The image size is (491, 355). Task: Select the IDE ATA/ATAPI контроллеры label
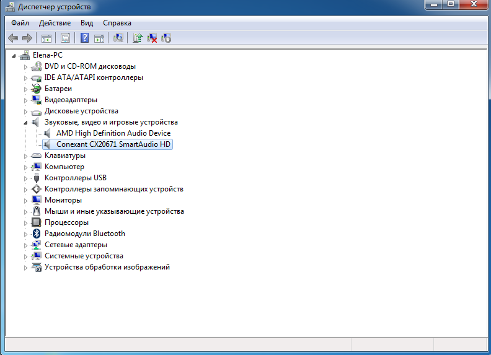pyautogui.click(x=94, y=77)
